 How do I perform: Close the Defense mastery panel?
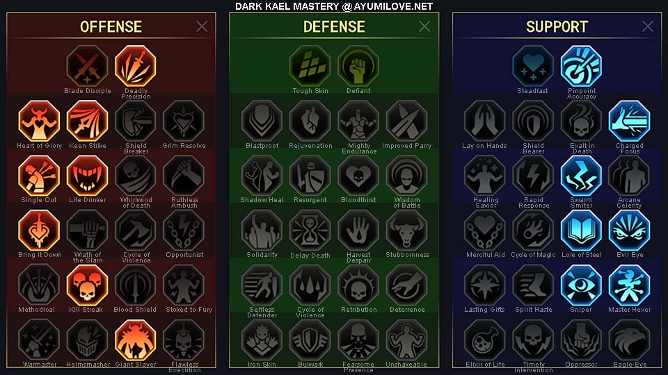point(424,26)
